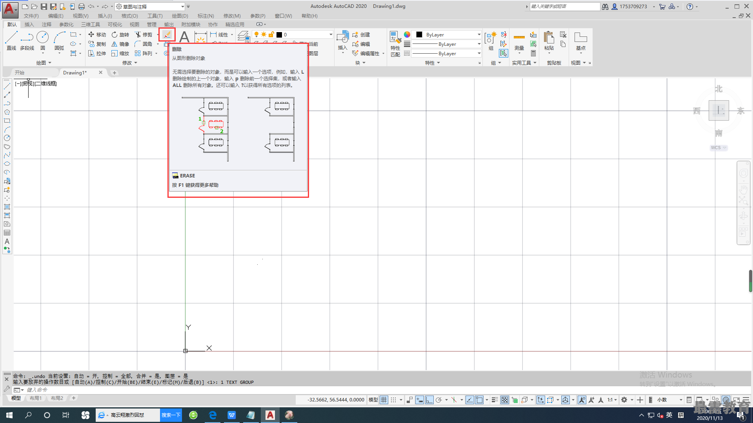Open the layer dropdown showing layer 0

(293, 34)
